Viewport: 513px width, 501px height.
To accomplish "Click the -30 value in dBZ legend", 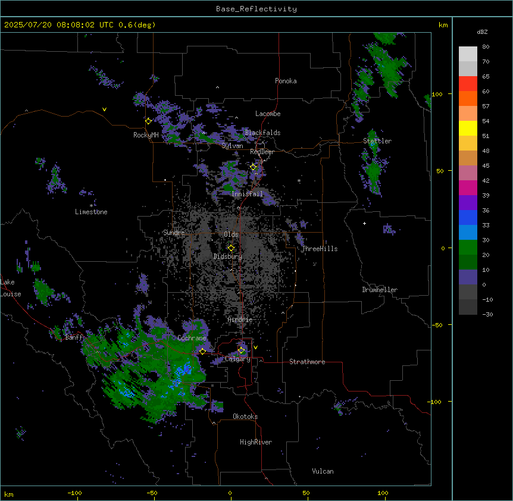I will pos(487,314).
